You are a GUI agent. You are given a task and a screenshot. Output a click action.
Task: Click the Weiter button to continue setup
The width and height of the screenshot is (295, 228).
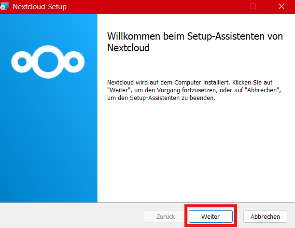pyautogui.click(x=211, y=216)
